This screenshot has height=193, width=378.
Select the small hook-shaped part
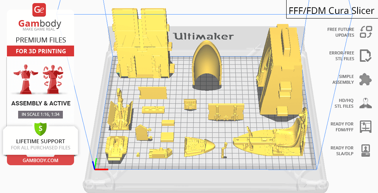pyautogui.click(x=224, y=150)
